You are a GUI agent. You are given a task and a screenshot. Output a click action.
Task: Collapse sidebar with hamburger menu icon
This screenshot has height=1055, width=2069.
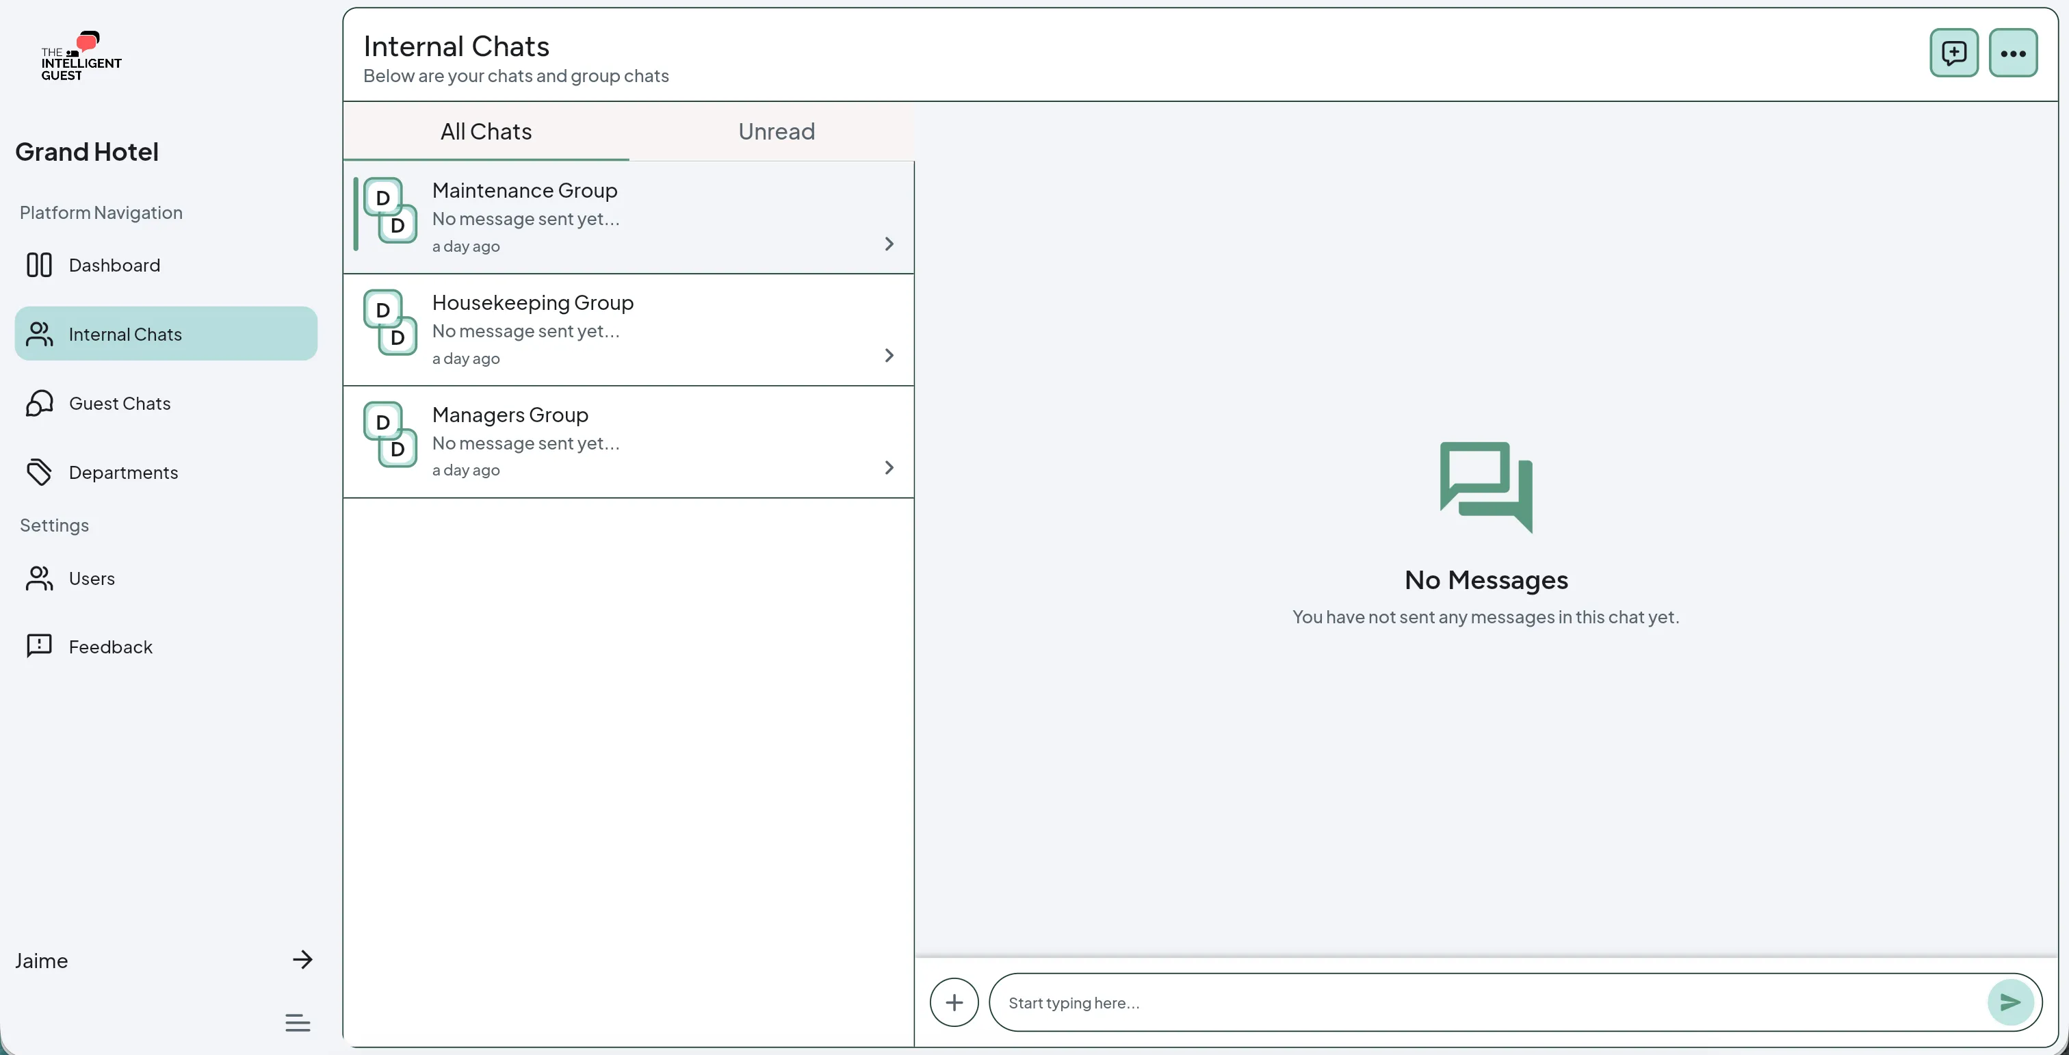pos(297,1023)
